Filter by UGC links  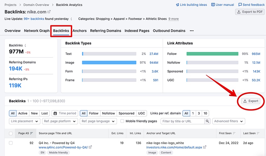click(x=141, y=113)
